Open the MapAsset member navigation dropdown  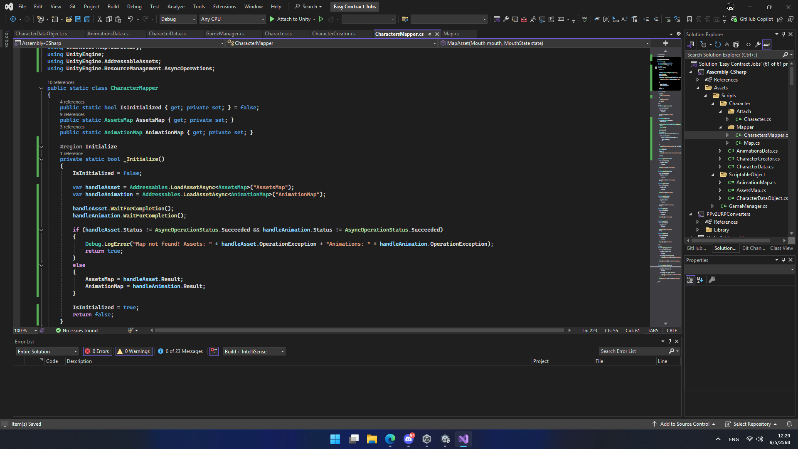click(544, 43)
